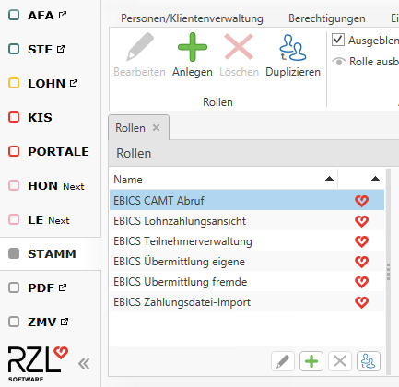Viewport: 399px width, 387px height.
Task: Close the Rollen tab
Action: tap(156, 127)
